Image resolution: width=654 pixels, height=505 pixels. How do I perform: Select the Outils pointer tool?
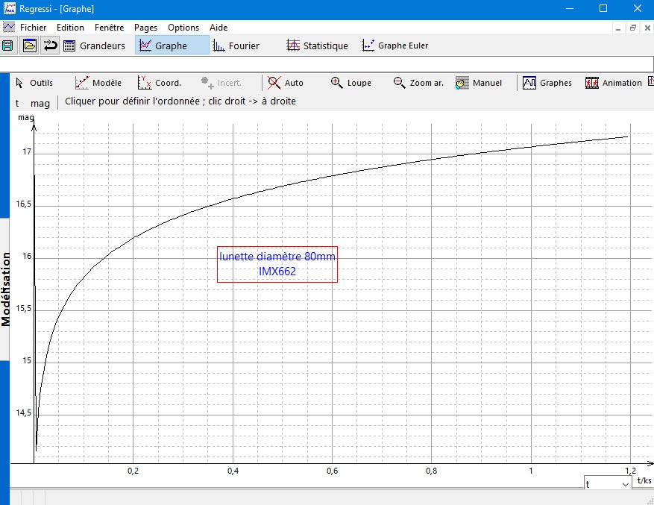pos(34,83)
